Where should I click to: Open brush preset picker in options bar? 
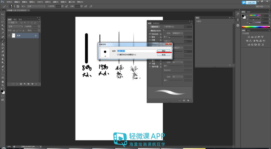(12, 6)
